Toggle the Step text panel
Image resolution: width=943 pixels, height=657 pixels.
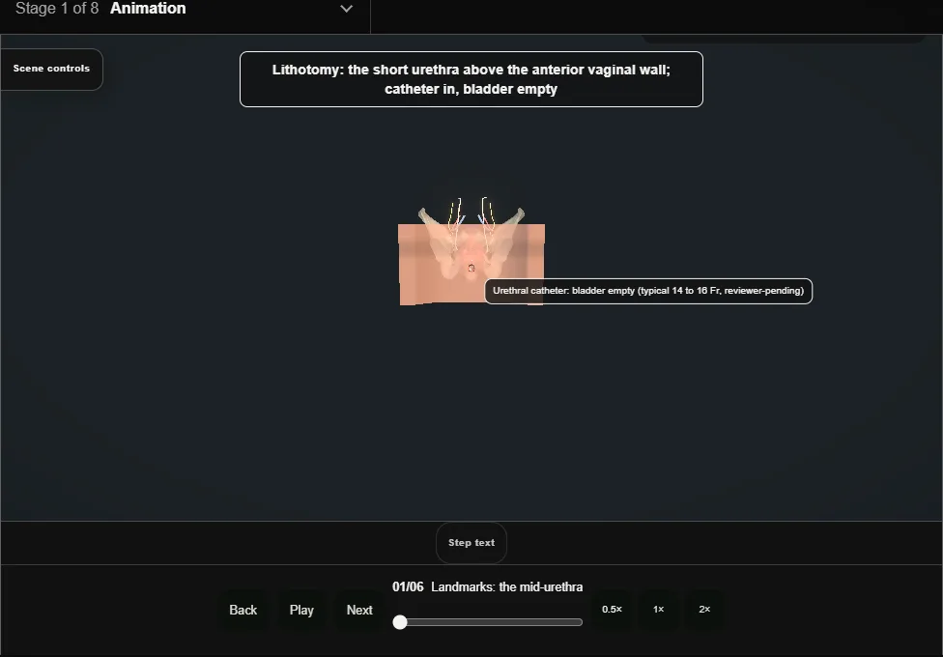click(x=471, y=543)
